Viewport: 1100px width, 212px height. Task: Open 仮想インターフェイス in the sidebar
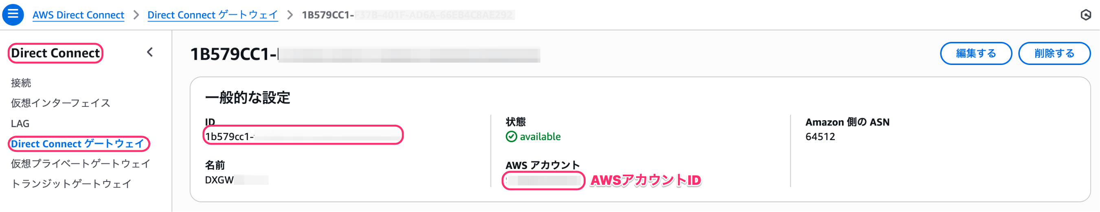(x=61, y=103)
